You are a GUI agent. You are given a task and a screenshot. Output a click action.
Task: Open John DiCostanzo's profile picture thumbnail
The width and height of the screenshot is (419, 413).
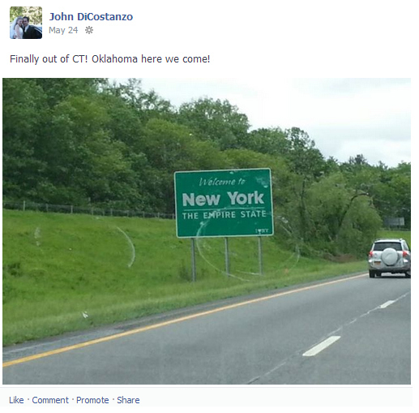click(26, 23)
